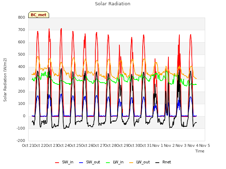Click the Time axis label

(x=200, y=151)
